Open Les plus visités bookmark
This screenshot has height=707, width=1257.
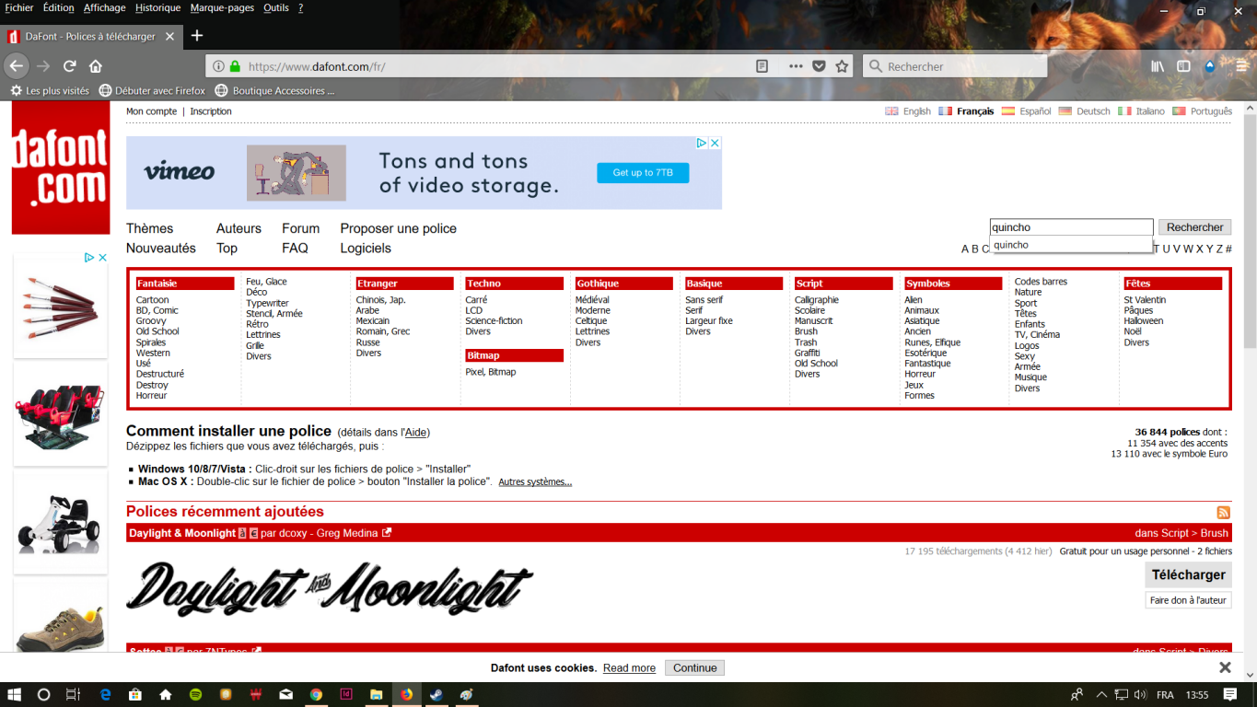point(50,91)
